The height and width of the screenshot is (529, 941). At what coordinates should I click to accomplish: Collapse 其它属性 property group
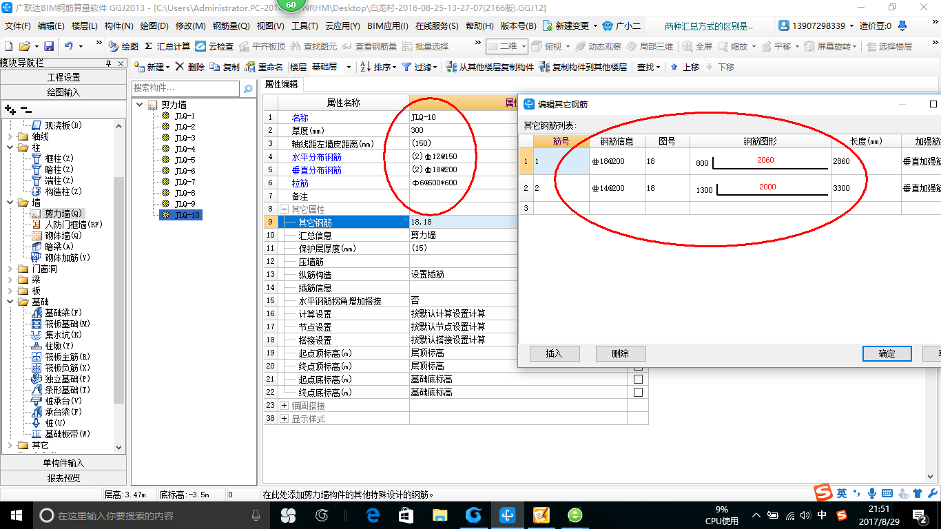pos(284,209)
